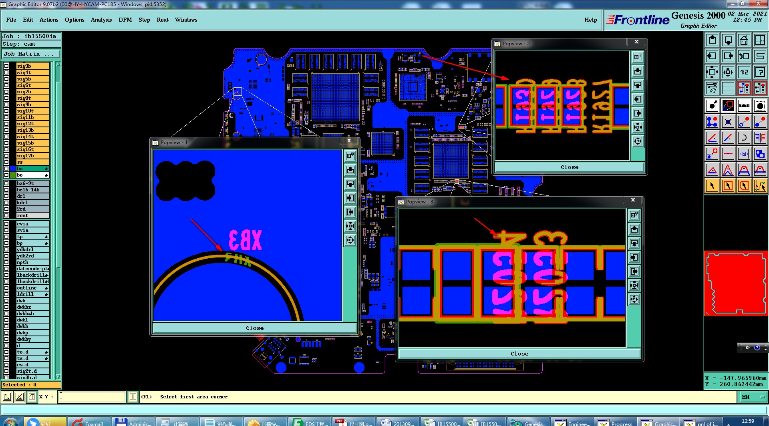Select the datecode-pt layer name
The width and height of the screenshot is (769, 426).
pos(32,269)
